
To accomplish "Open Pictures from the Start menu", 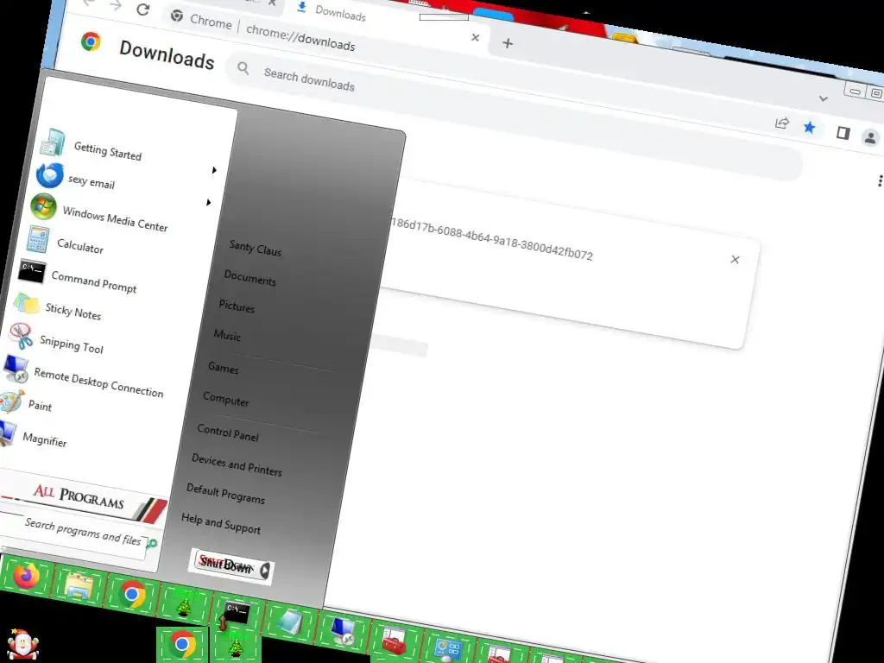I will (x=237, y=306).
